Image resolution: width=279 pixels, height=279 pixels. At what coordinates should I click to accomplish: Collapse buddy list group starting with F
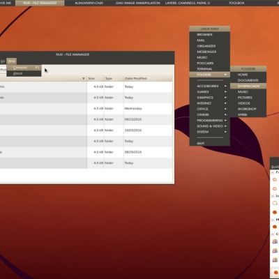(273, 173)
